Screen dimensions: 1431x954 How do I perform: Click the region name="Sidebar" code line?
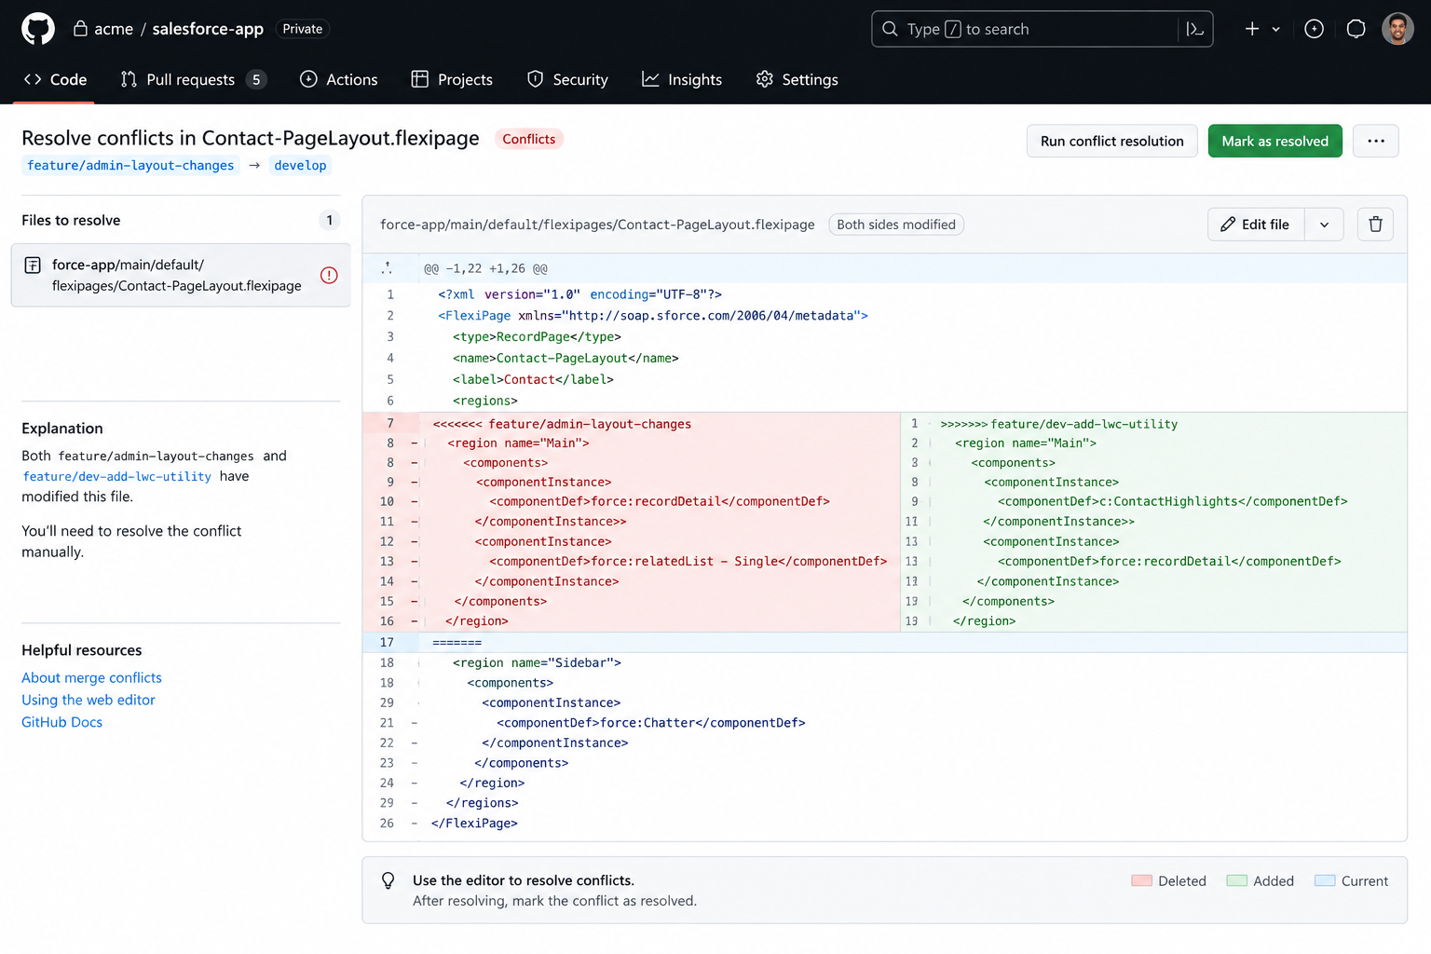pyautogui.click(x=537, y=662)
